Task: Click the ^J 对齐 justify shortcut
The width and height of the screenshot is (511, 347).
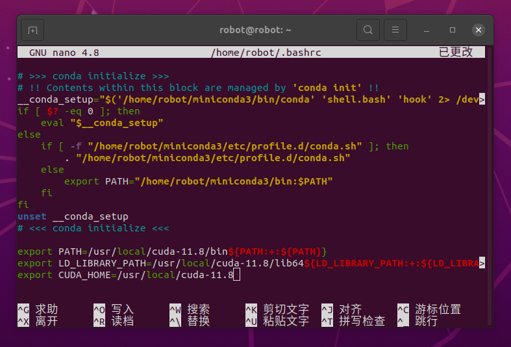Action: [x=342, y=309]
